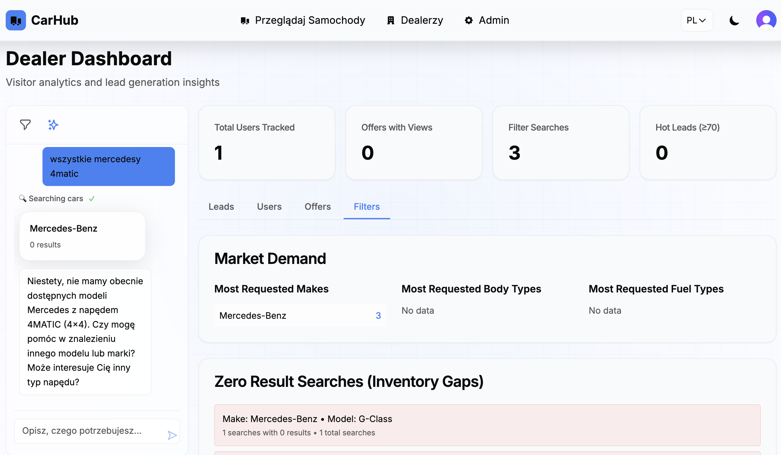Open the user profile avatar
The width and height of the screenshot is (781, 455).
pyautogui.click(x=766, y=20)
